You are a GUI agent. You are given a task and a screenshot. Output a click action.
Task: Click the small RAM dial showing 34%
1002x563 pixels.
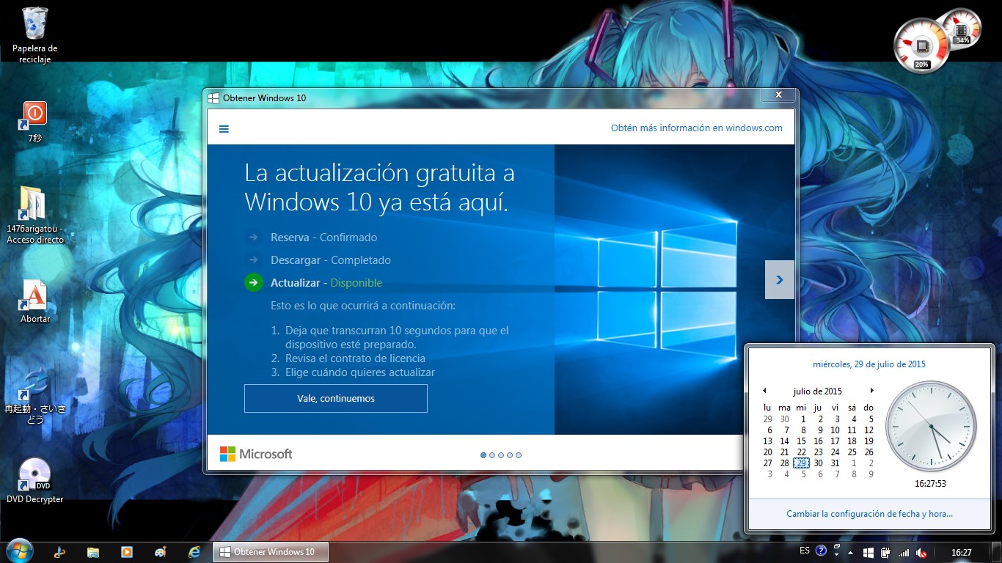tap(962, 28)
